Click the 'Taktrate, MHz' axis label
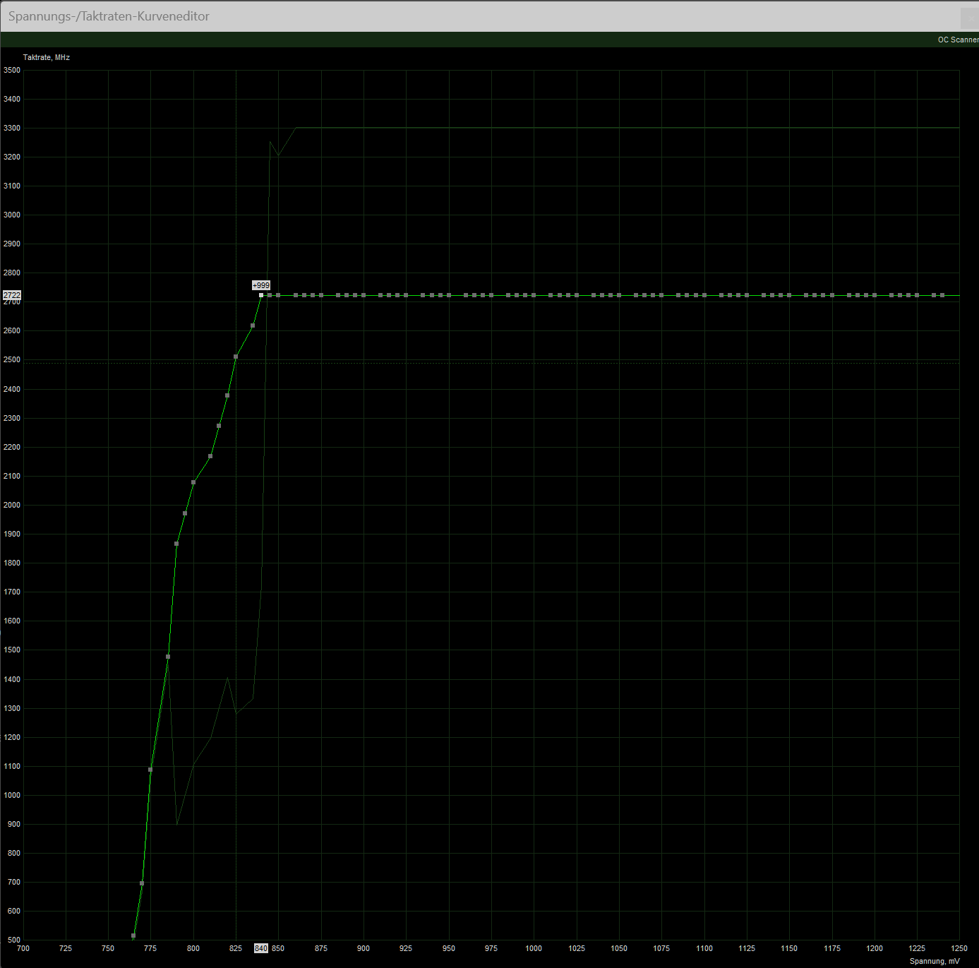Viewport: 979px width, 968px height. pos(47,57)
